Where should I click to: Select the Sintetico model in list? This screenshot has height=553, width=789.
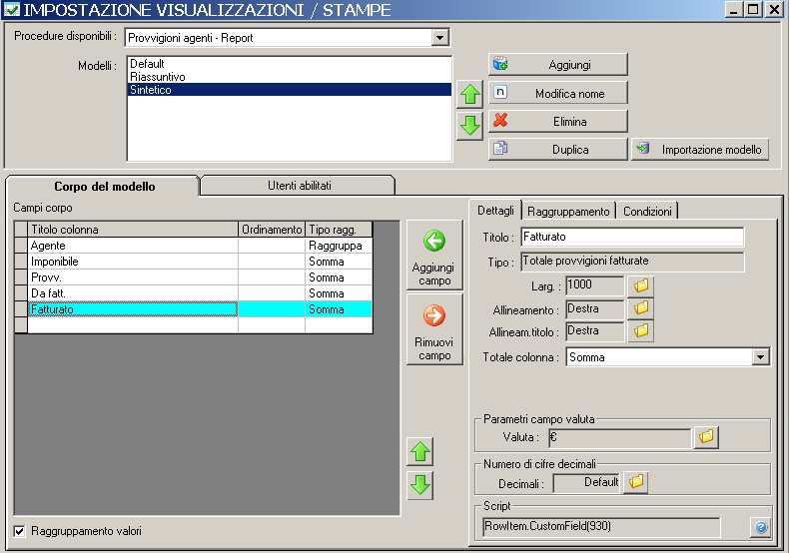click(x=290, y=90)
